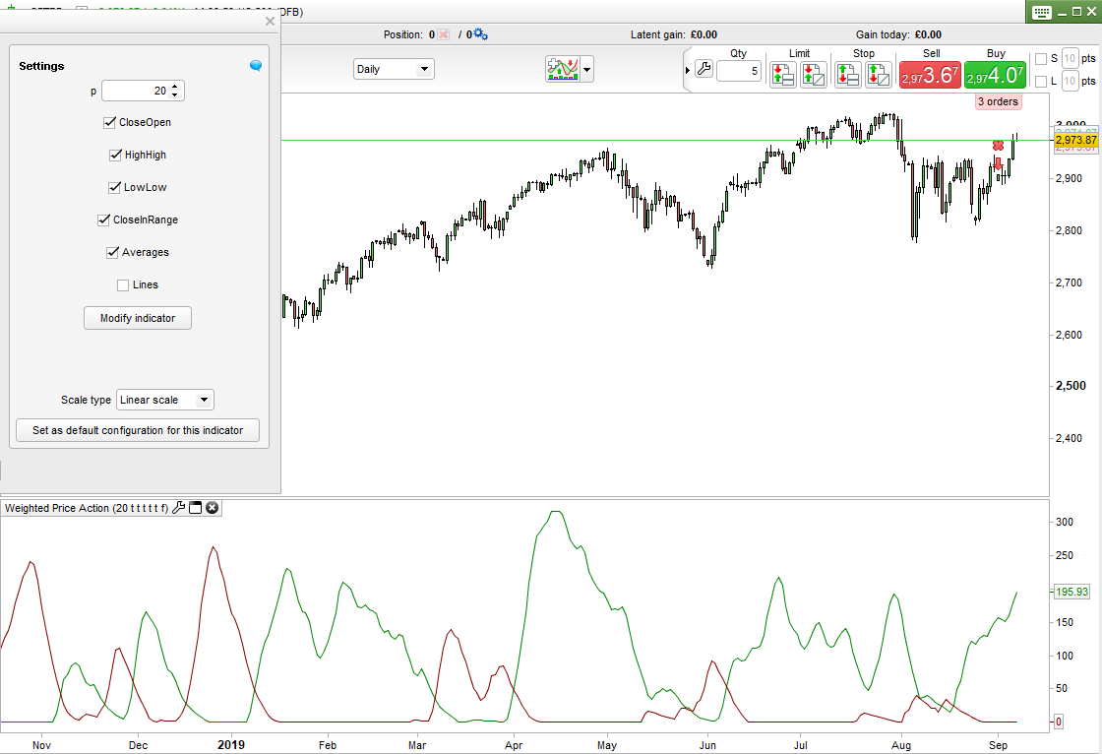Remove the Weighted Price Action indicator

(x=213, y=508)
